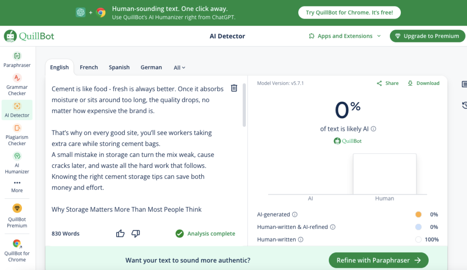Click the text editor scrollbar
Image resolution: width=467 pixels, height=270 pixels.
pyautogui.click(x=244, y=105)
